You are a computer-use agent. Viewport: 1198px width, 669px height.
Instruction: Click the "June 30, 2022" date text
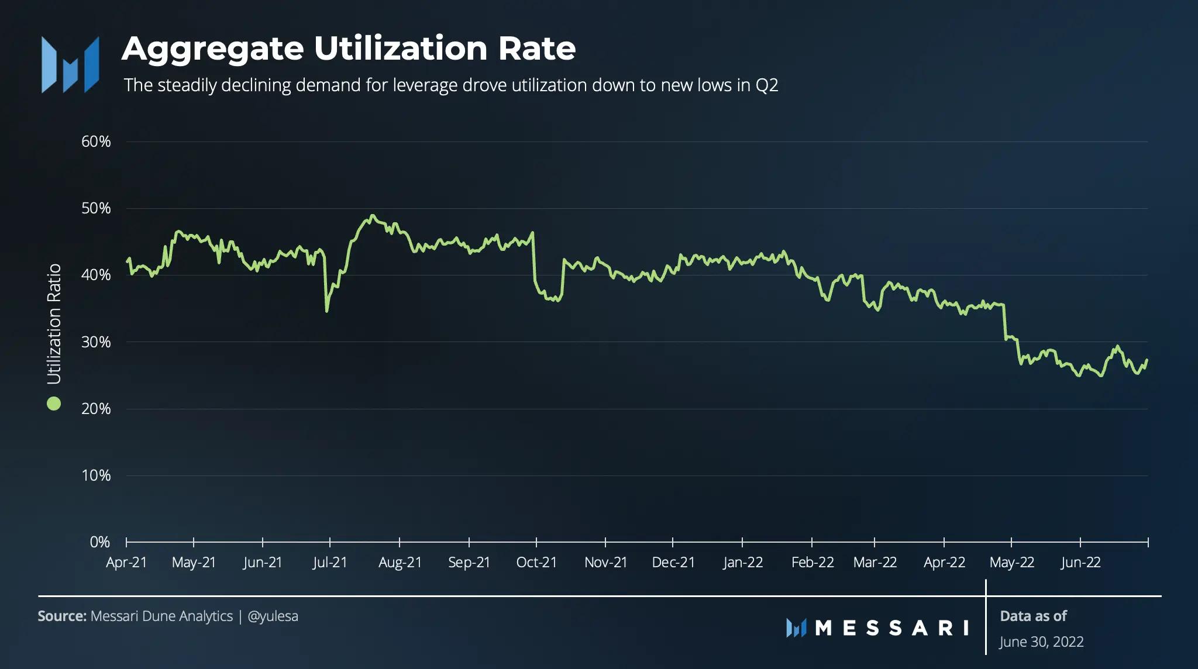coord(1041,642)
